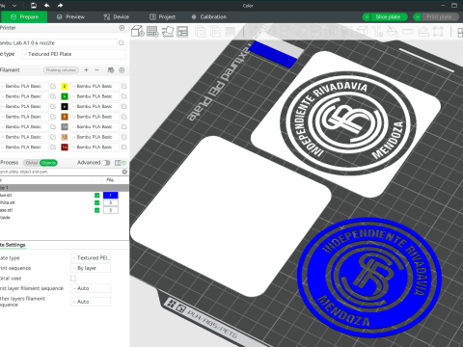Click the gray filament 10 color swatch
This screenshot has height=347, width=463.
[x=65, y=126]
